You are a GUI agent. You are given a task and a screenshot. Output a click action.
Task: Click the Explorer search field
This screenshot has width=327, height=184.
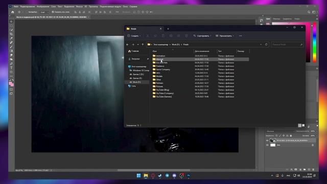(x=287, y=44)
